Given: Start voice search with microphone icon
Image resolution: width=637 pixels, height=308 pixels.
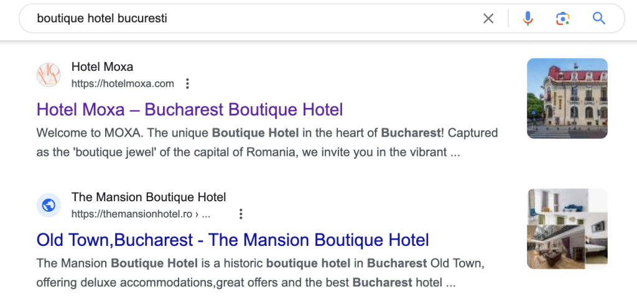Looking at the screenshot, I should click(528, 19).
